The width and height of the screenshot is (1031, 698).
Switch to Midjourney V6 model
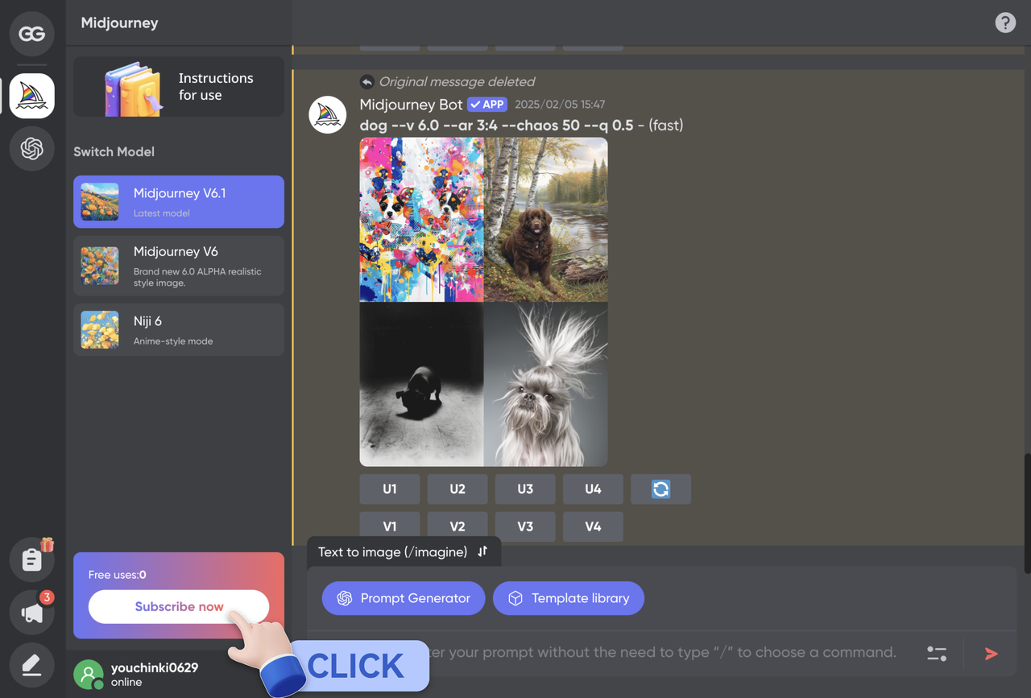click(179, 266)
